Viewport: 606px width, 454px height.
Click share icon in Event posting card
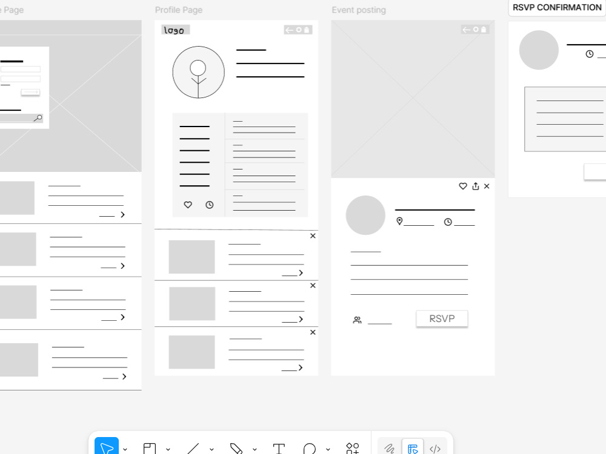(475, 186)
